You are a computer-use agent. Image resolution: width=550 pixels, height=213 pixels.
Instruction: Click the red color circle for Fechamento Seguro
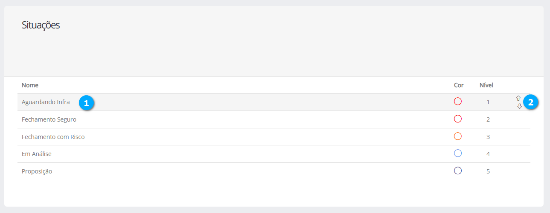458,119
